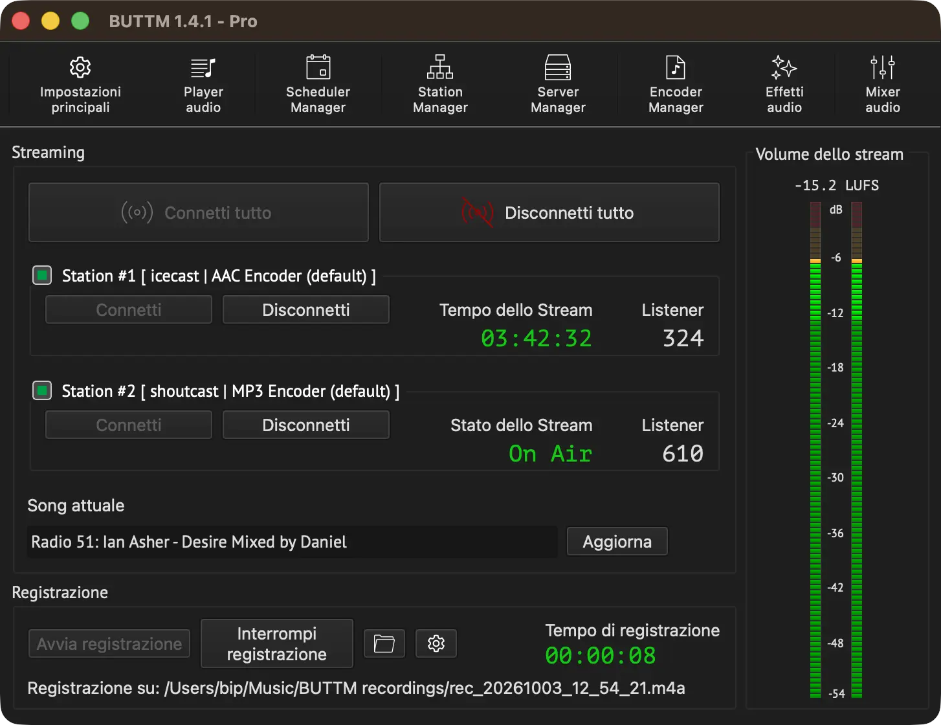The height and width of the screenshot is (725, 941).
Task: Click the recording time 00:00:08
Action: point(601,656)
